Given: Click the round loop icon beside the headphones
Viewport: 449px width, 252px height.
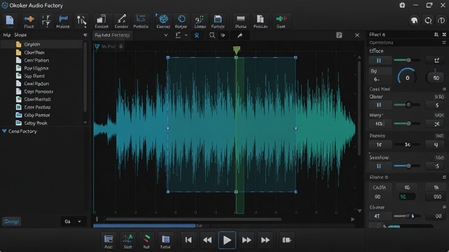Looking at the screenshot, I should 428,21.
